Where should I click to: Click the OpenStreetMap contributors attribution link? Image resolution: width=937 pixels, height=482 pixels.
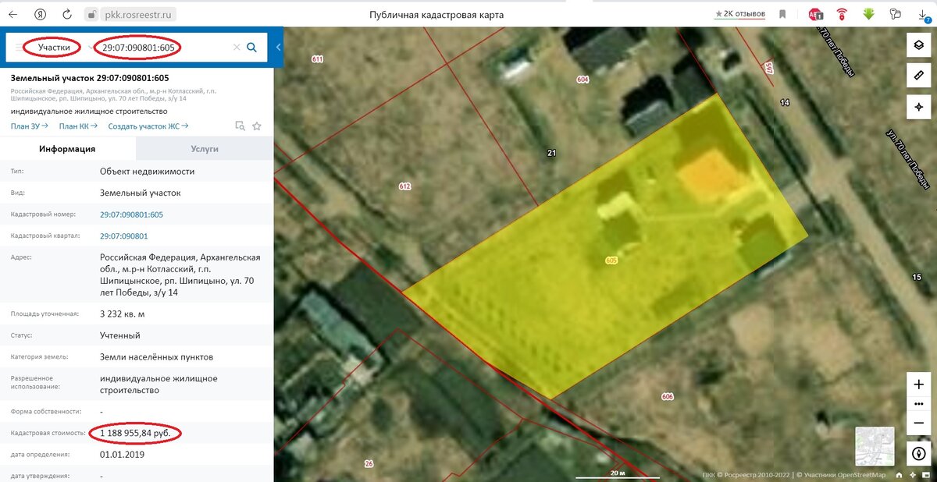(x=842, y=474)
